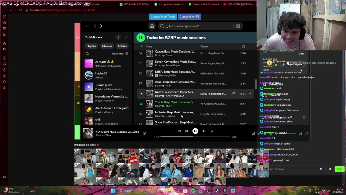Skip to the previous track
The height and width of the screenshot is (195, 346).
click(x=187, y=131)
